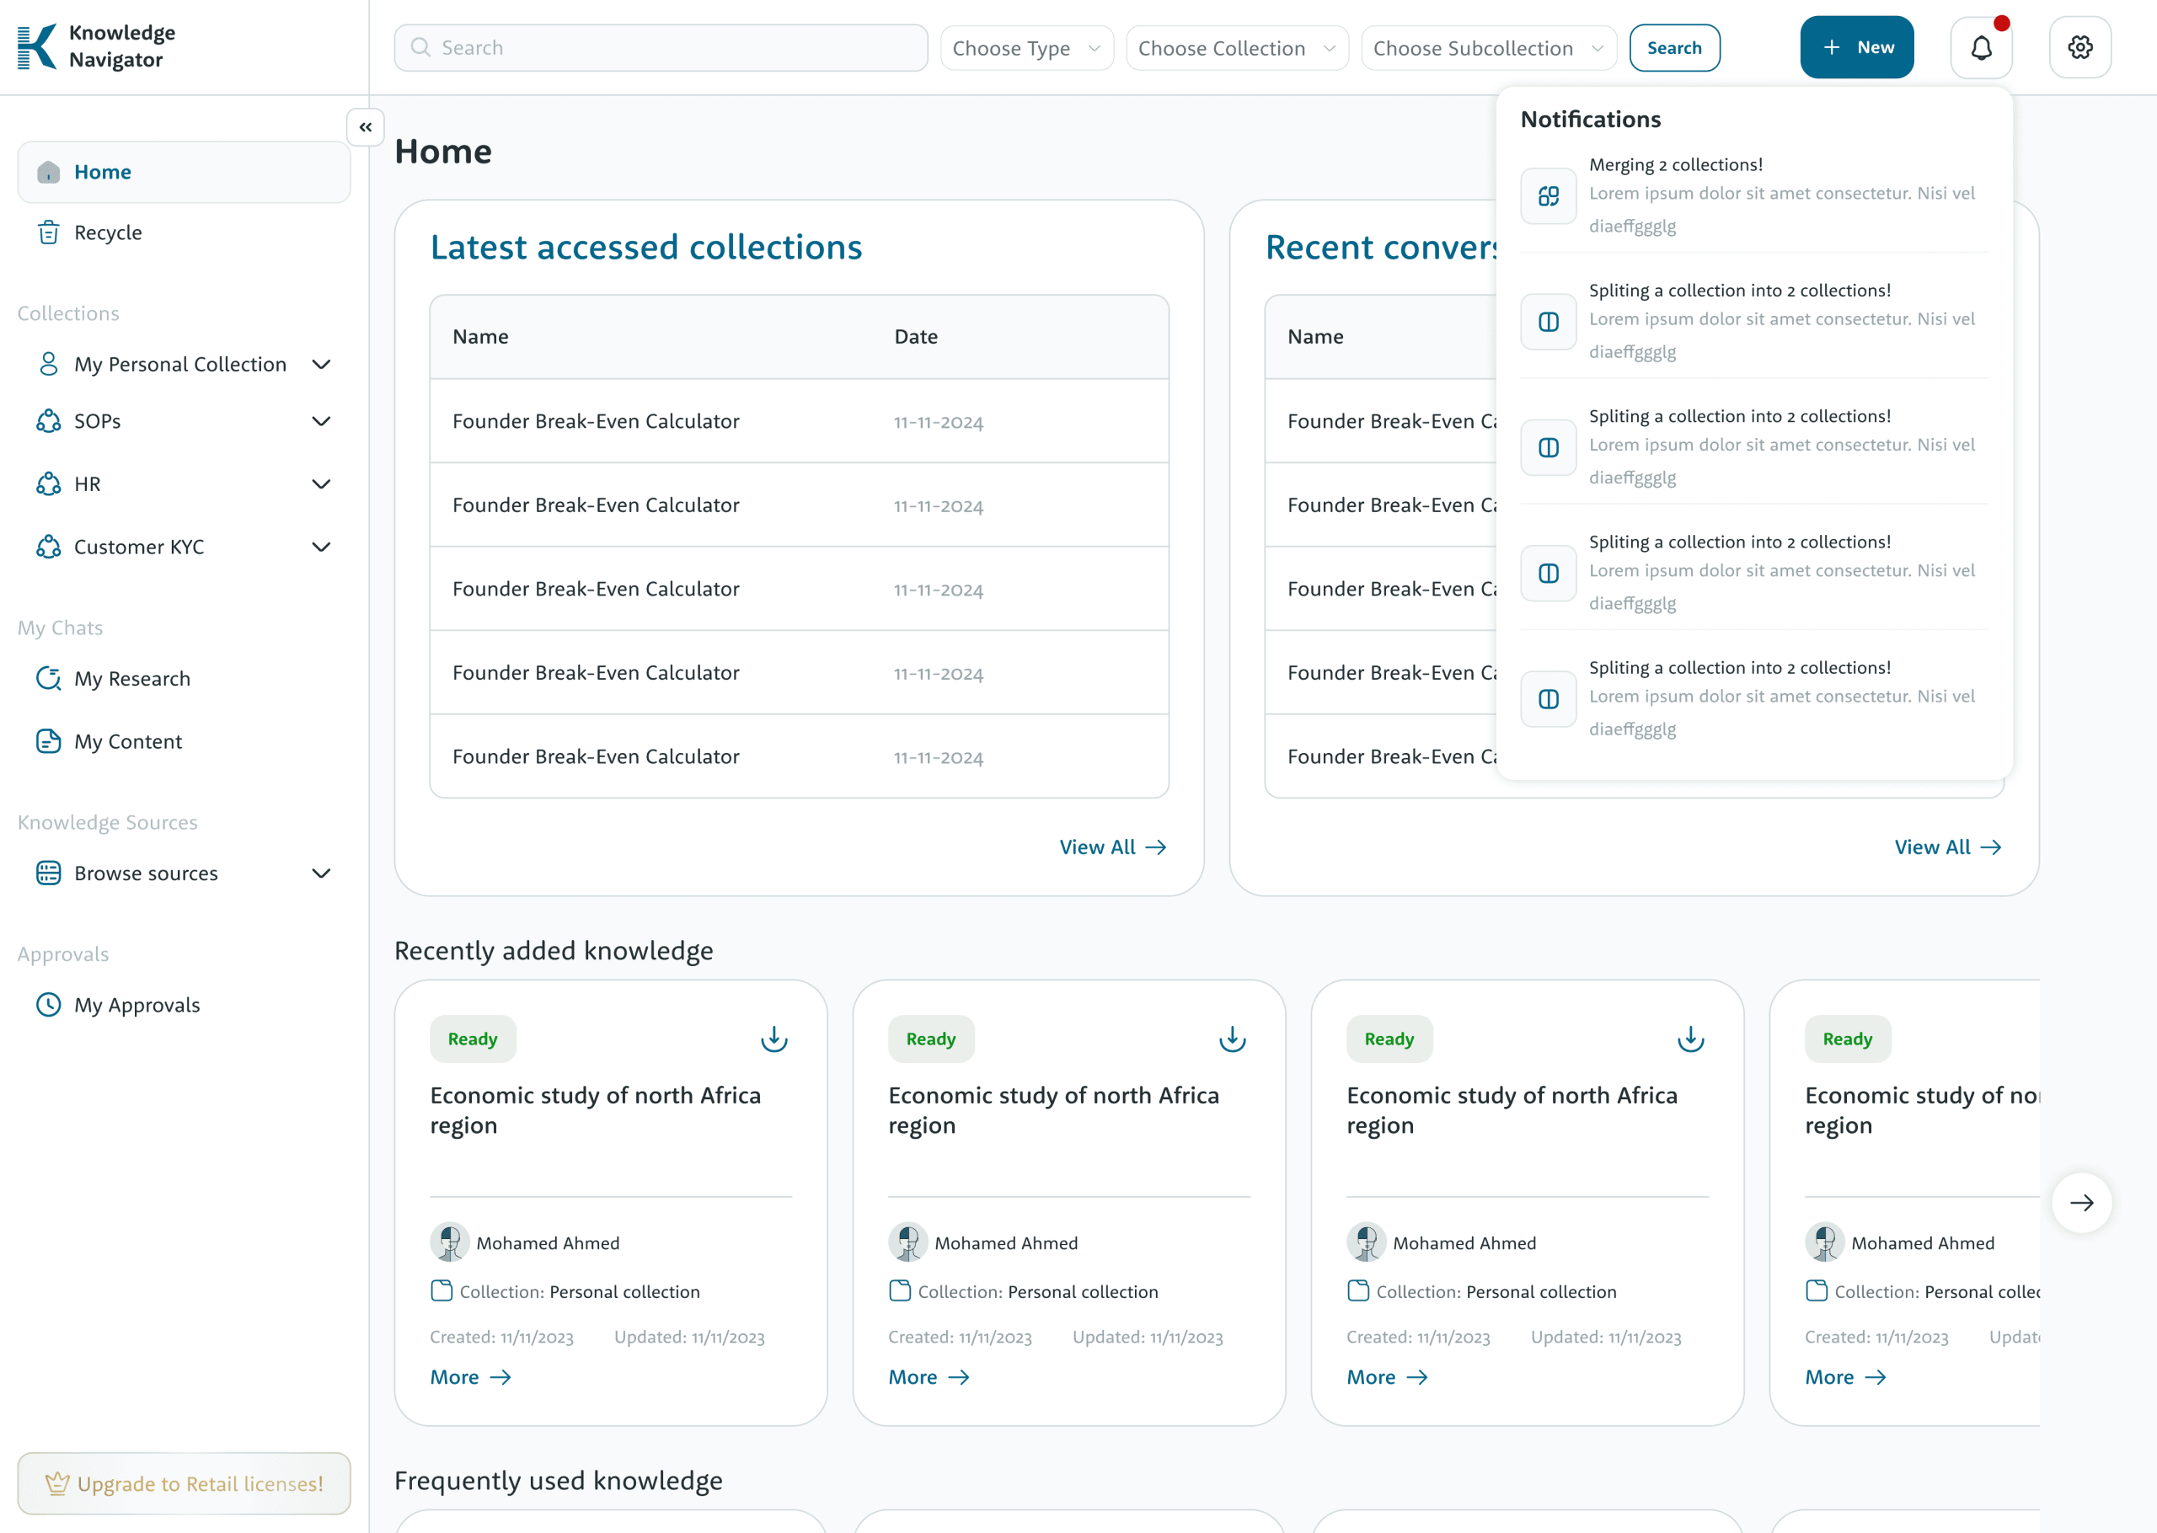Open the Choose Subcollection dropdown
The height and width of the screenshot is (1533, 2157).
[1488, 48]
